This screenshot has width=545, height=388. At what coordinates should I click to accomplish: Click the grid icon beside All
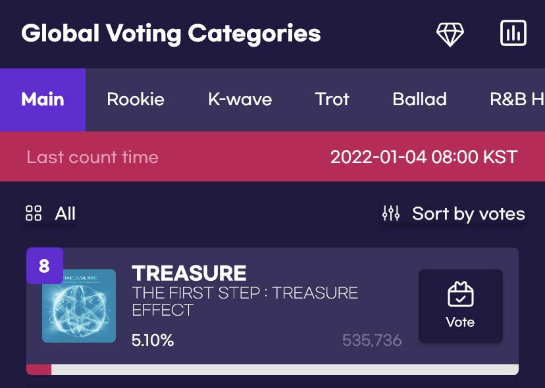[x=33, y=213]
